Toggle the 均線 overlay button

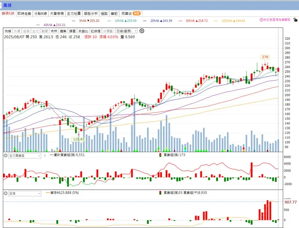click(8, 31)
